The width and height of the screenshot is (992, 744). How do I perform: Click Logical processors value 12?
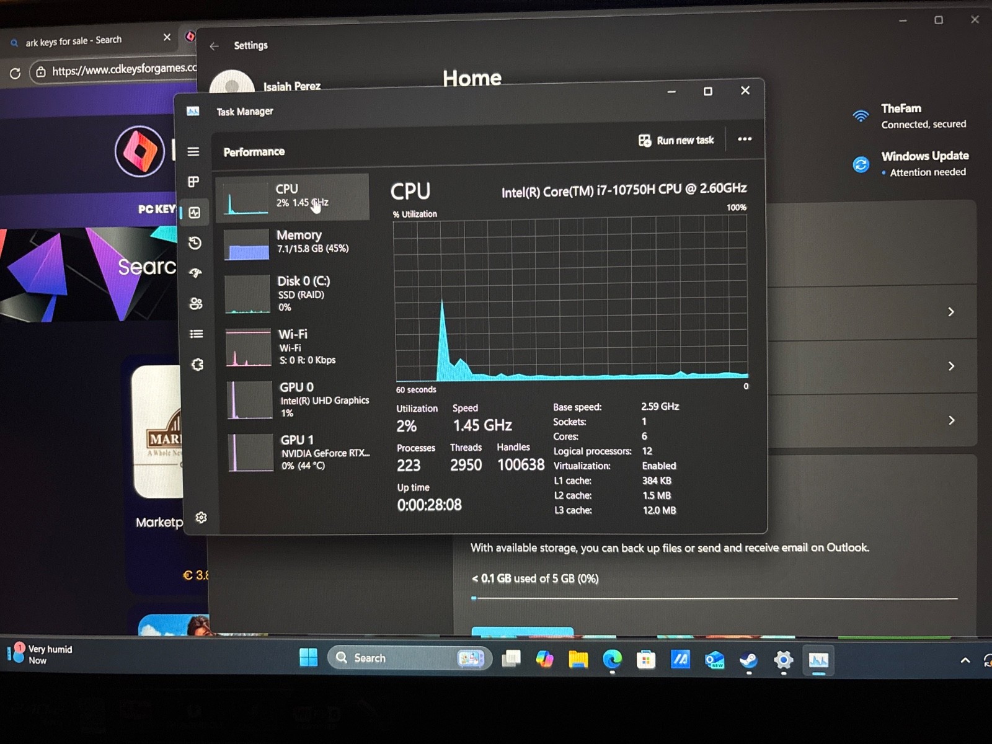point(647,451)
